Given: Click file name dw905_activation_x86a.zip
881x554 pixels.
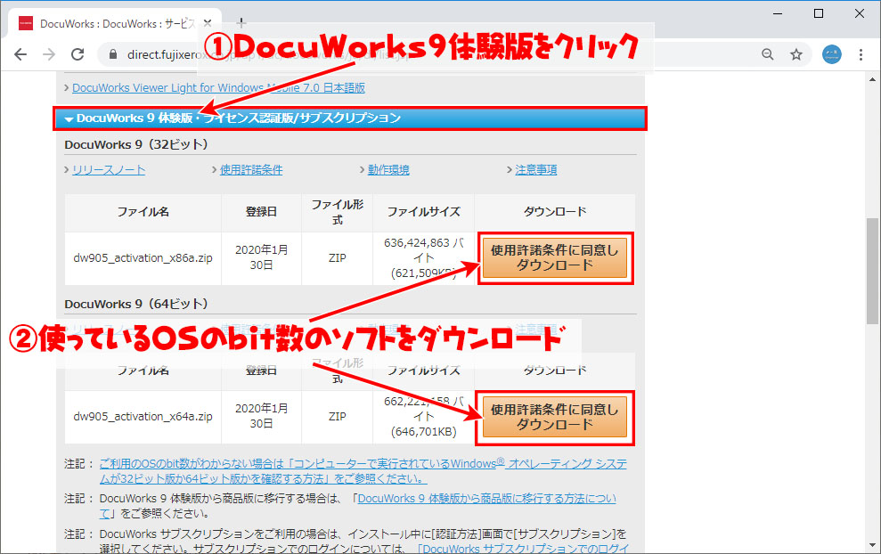Looking at the screenshot, I should click(143, 258).
